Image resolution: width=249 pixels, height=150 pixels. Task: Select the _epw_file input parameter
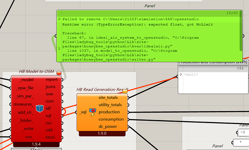[x=25, y=88]
